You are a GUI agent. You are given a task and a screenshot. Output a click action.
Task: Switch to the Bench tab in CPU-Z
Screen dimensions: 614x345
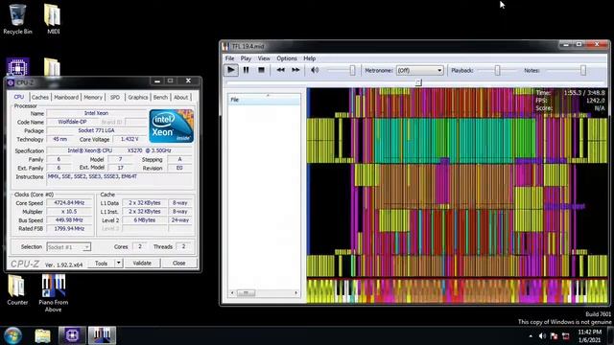pos(160,98)
